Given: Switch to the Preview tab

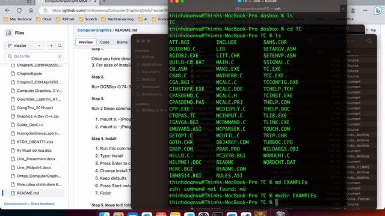Looking at the screenshot, I should tap(85, 42).
